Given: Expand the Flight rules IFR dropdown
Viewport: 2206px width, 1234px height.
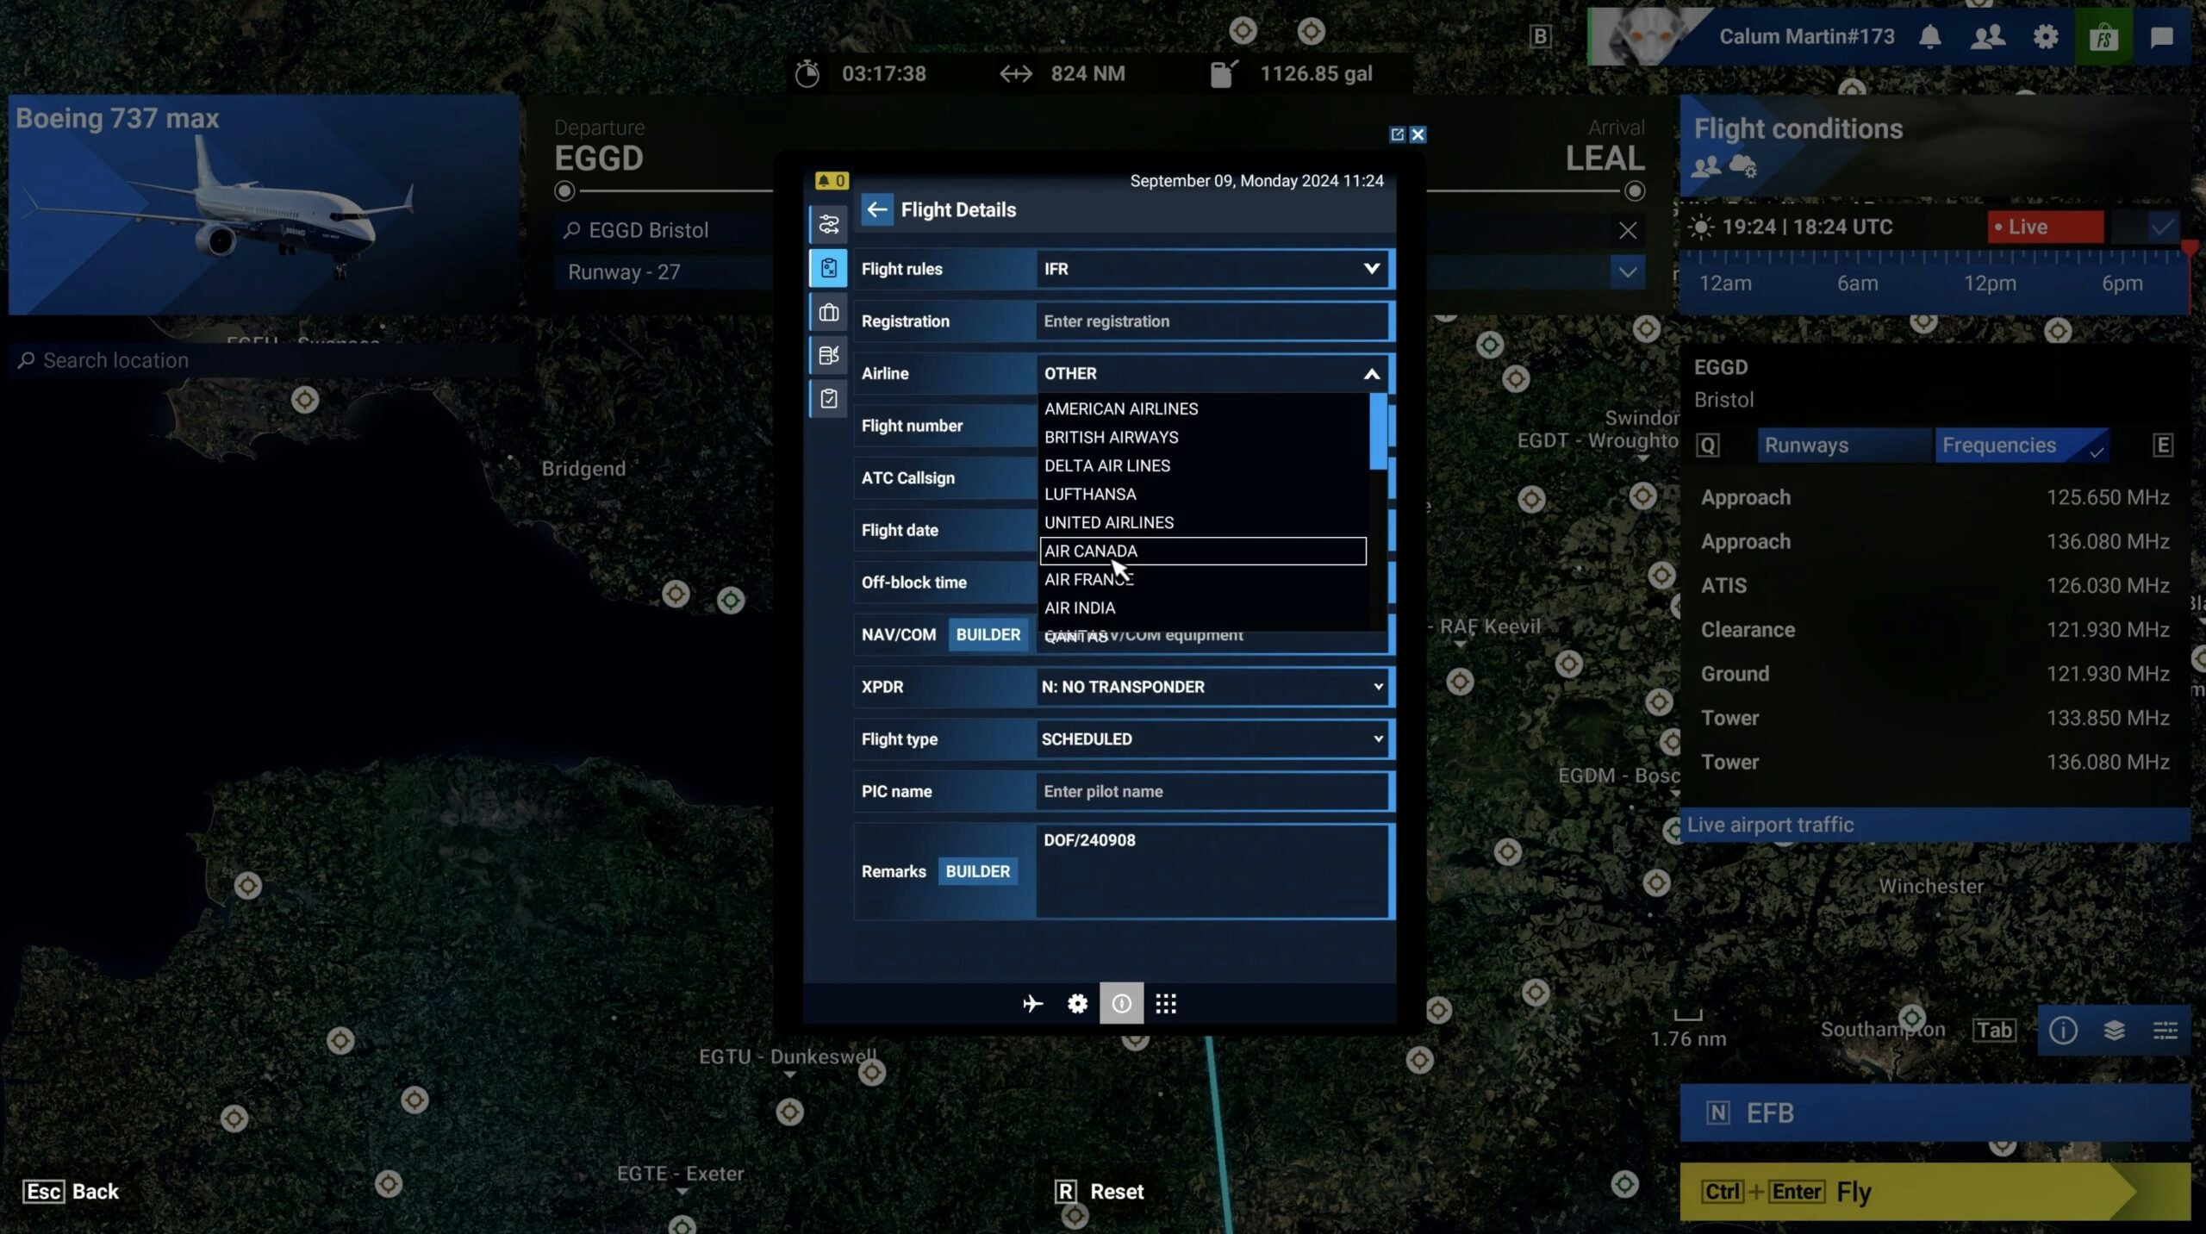Looking at the screenshot, I should 1212,269.
